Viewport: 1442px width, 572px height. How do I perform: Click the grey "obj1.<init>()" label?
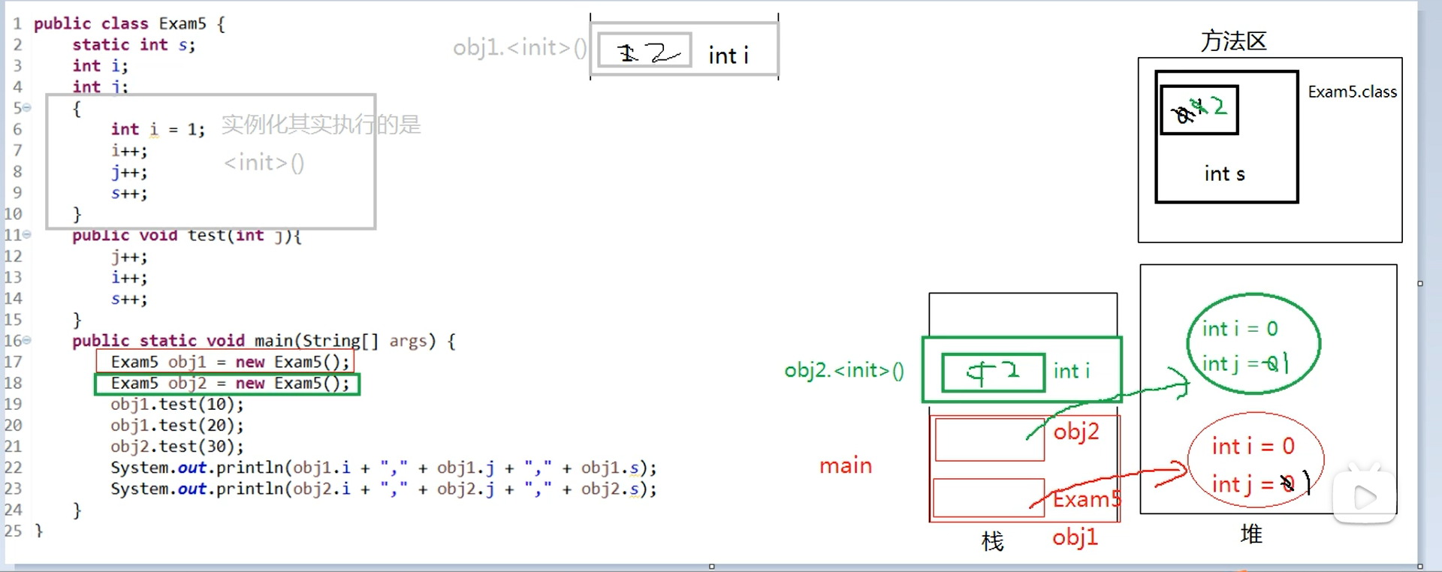point(520,48)
